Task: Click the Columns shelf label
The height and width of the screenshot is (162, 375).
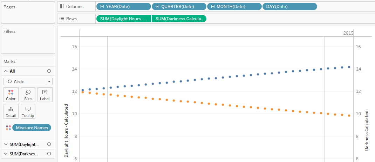Action: click(75, 7)
